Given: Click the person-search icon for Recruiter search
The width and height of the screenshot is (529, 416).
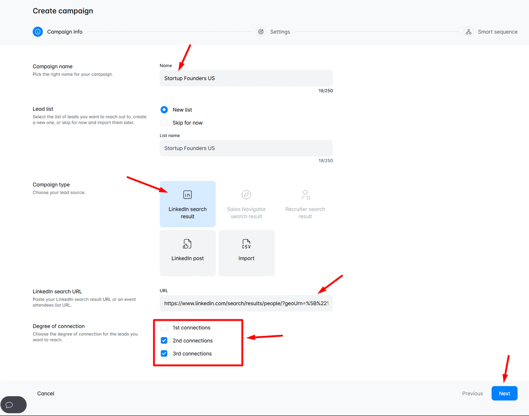Looking at the screenshot, I should click(x=306, y=195).
